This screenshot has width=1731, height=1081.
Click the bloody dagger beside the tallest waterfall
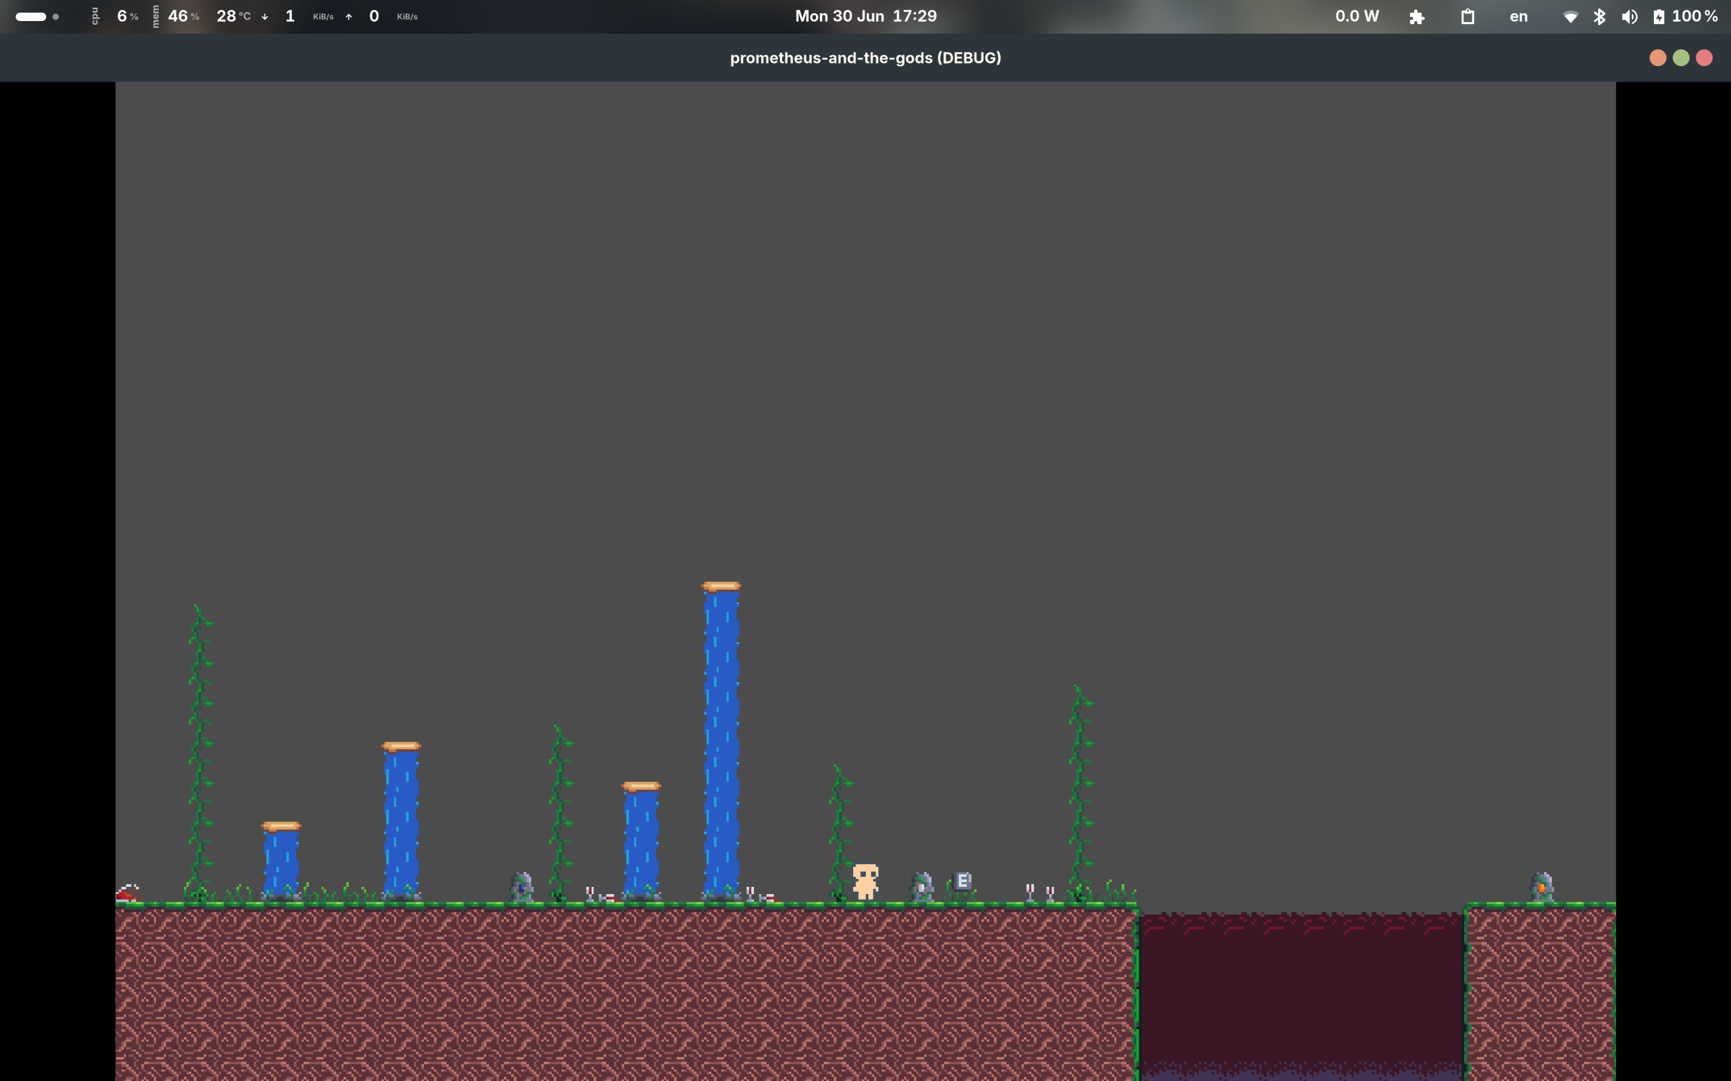coord(769,898)
